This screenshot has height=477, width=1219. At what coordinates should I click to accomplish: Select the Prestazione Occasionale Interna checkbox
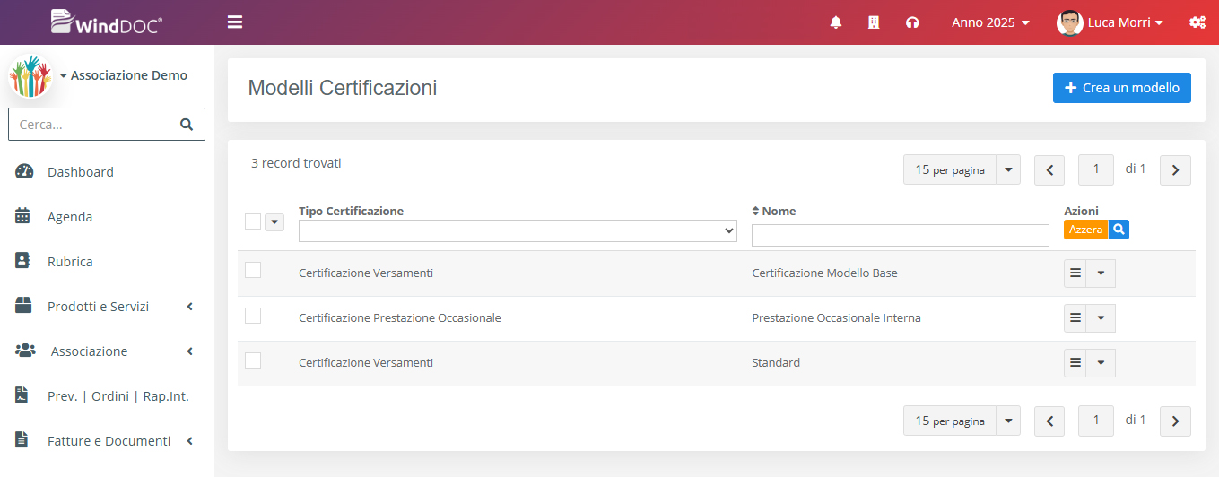click(x=253, y=316)
